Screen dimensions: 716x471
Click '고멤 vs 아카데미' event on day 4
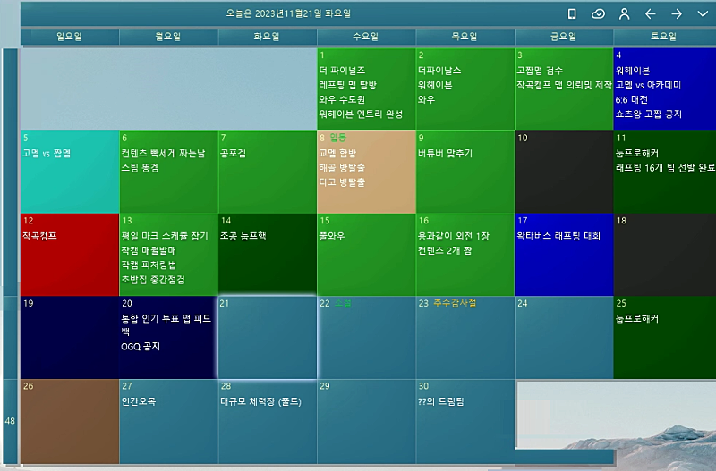(x=648, y=85)
